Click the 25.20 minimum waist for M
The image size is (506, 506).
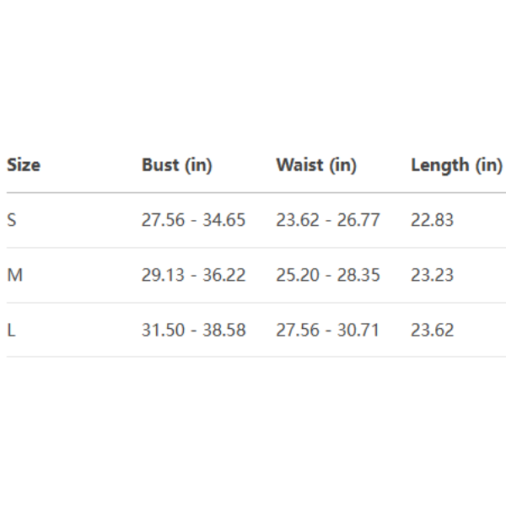point(297,275)
